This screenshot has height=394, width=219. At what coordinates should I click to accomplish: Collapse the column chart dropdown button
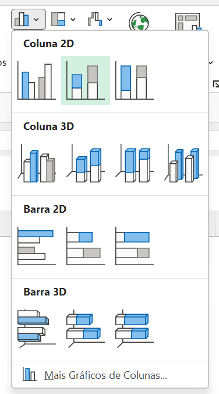click(x=29, y=19)
